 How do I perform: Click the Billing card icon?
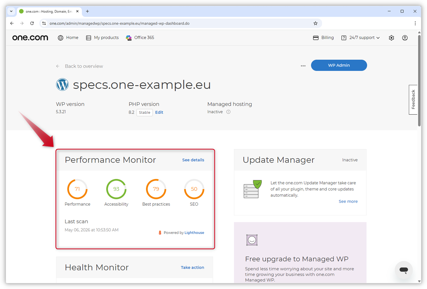coord(316,38)
